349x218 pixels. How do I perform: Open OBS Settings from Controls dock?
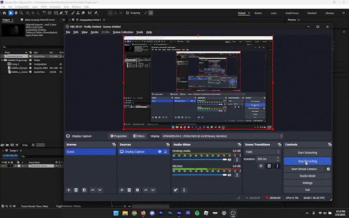pos(307,183)
